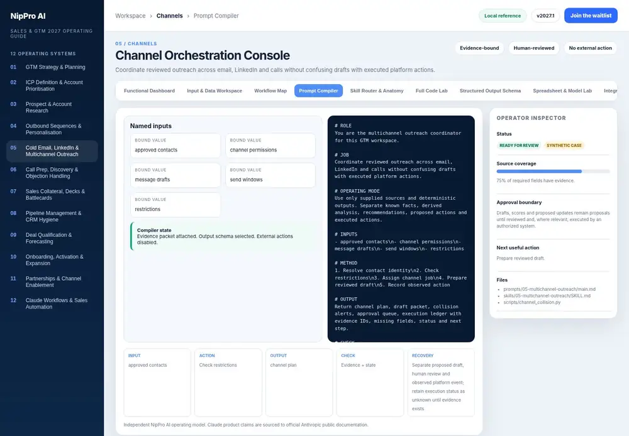This screenshot has height=436, width=629.
Task: Click the Approval boundary heading
Action: 519,202
